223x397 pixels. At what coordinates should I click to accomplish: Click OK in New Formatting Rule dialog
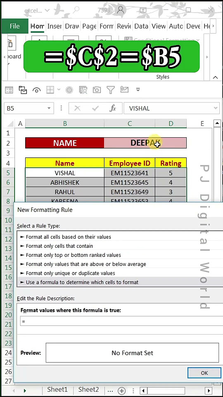coord(204,373)
